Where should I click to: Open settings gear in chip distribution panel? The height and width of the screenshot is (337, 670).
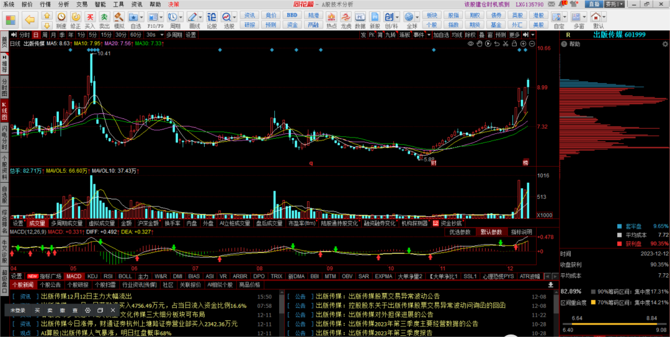665,44
